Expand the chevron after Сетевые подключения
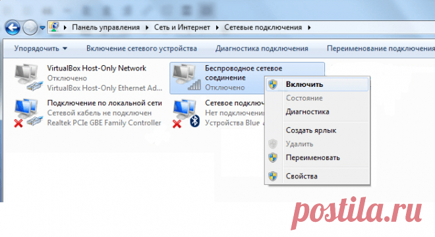Screen dimensions: 435x237 tap(309, 28)
